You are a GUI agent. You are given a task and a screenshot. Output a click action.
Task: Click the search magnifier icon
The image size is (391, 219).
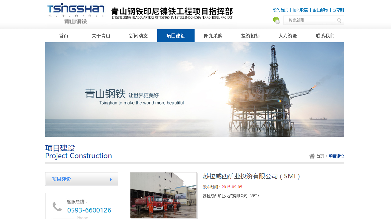339,20
